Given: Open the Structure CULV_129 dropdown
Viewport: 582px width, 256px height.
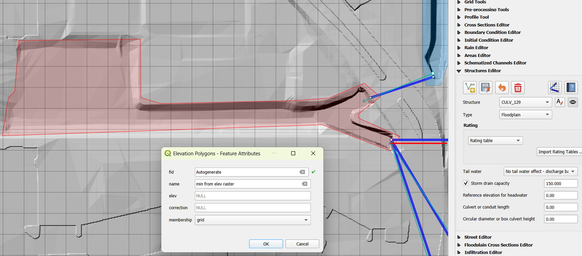Looking at the screenshot, I should pyautogui.click(x=525, y=102).
